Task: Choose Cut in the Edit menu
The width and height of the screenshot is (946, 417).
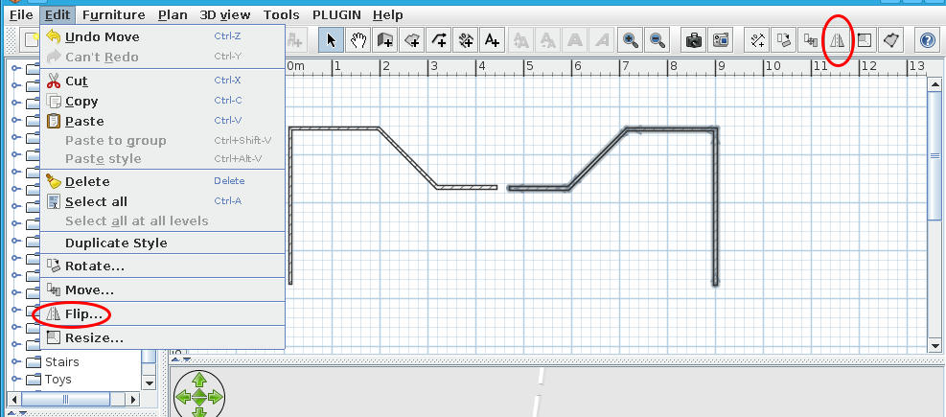Action: click(x=162, y=81)
